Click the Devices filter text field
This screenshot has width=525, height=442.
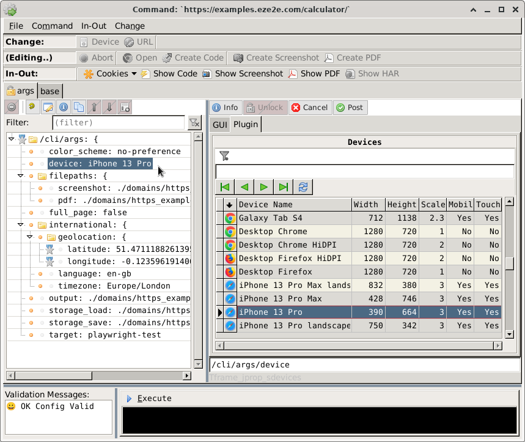[x=365, y=171]
